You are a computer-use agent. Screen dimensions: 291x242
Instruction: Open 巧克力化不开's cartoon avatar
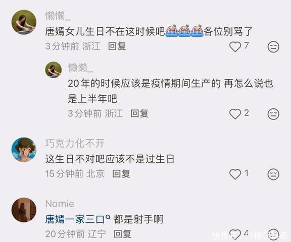tap(24, 150)
